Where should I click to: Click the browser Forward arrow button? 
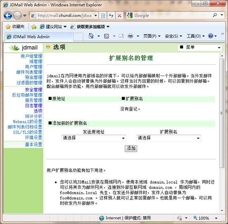pyautogui.click(x=17, y=15)
